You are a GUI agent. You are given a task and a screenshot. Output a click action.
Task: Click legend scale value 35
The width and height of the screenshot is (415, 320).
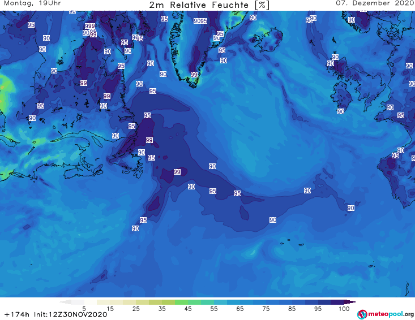162,309
